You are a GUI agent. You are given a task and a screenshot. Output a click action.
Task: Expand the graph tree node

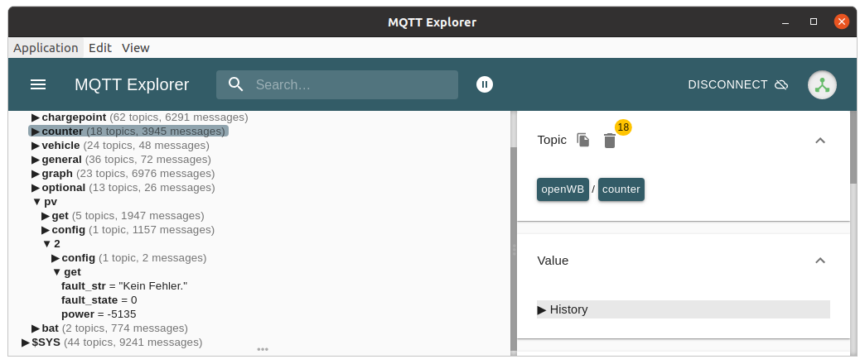click(36, 174)
